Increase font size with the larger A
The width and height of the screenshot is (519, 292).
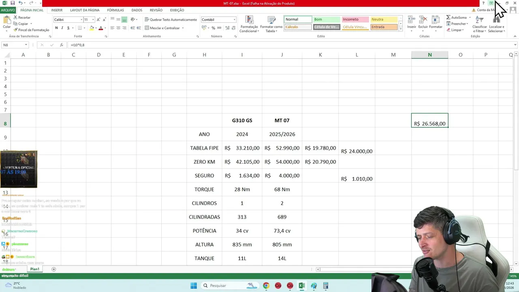pyautogui.click(x=99, y=19)
